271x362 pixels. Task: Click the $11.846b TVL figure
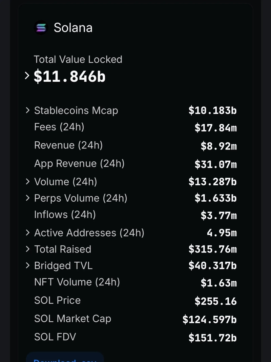[70, 77]
